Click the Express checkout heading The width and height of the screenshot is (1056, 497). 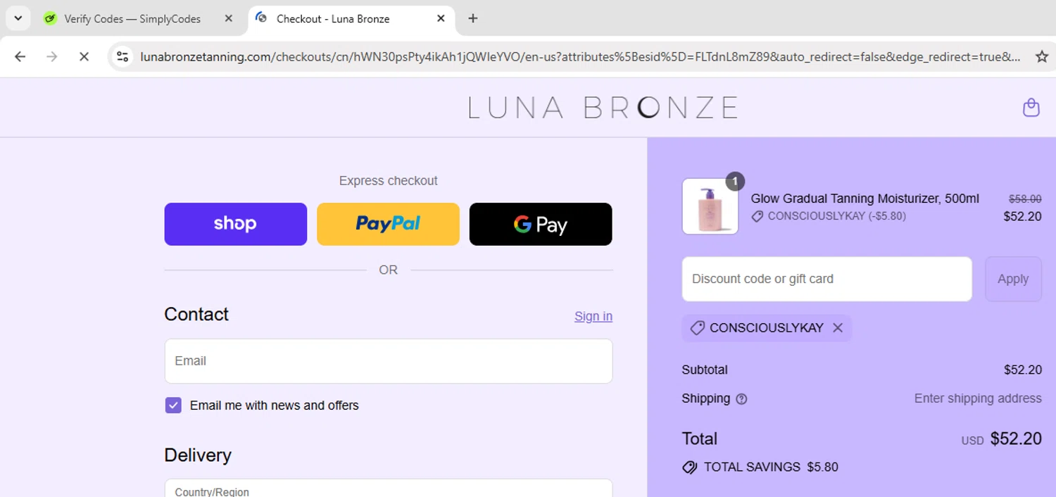[x=389, y=181]
